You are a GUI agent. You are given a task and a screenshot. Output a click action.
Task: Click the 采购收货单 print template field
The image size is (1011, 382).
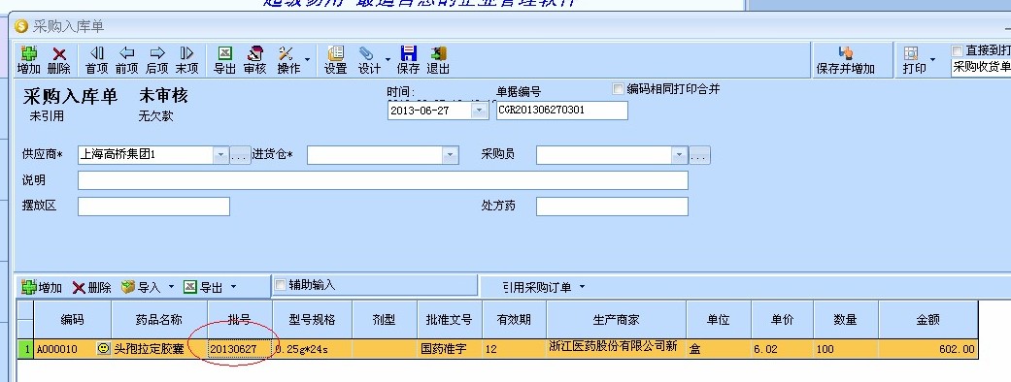981,68
